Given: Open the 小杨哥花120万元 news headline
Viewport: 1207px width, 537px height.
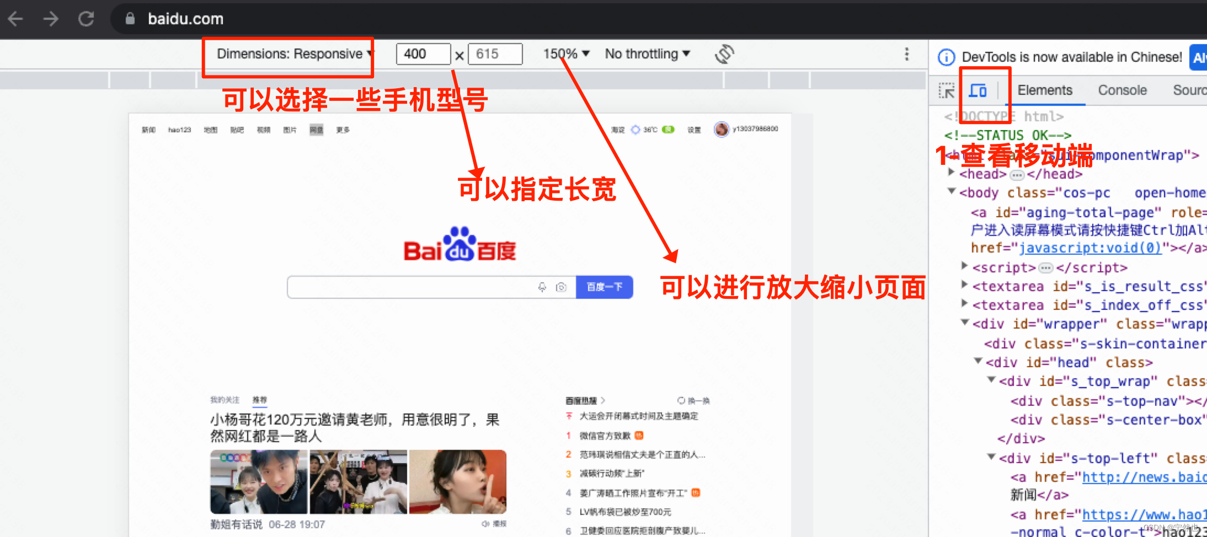Looking at the screenshot, I should (355, 428).
